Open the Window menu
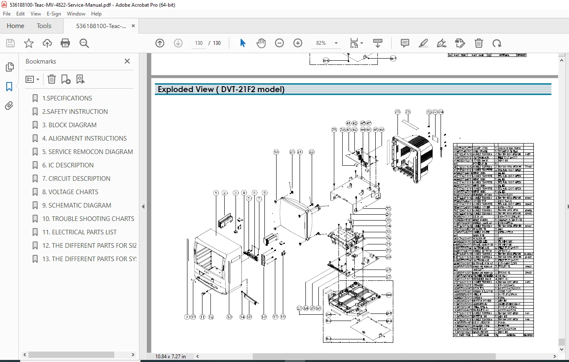This screenshot has height=362, width=569. pos(76,14)
